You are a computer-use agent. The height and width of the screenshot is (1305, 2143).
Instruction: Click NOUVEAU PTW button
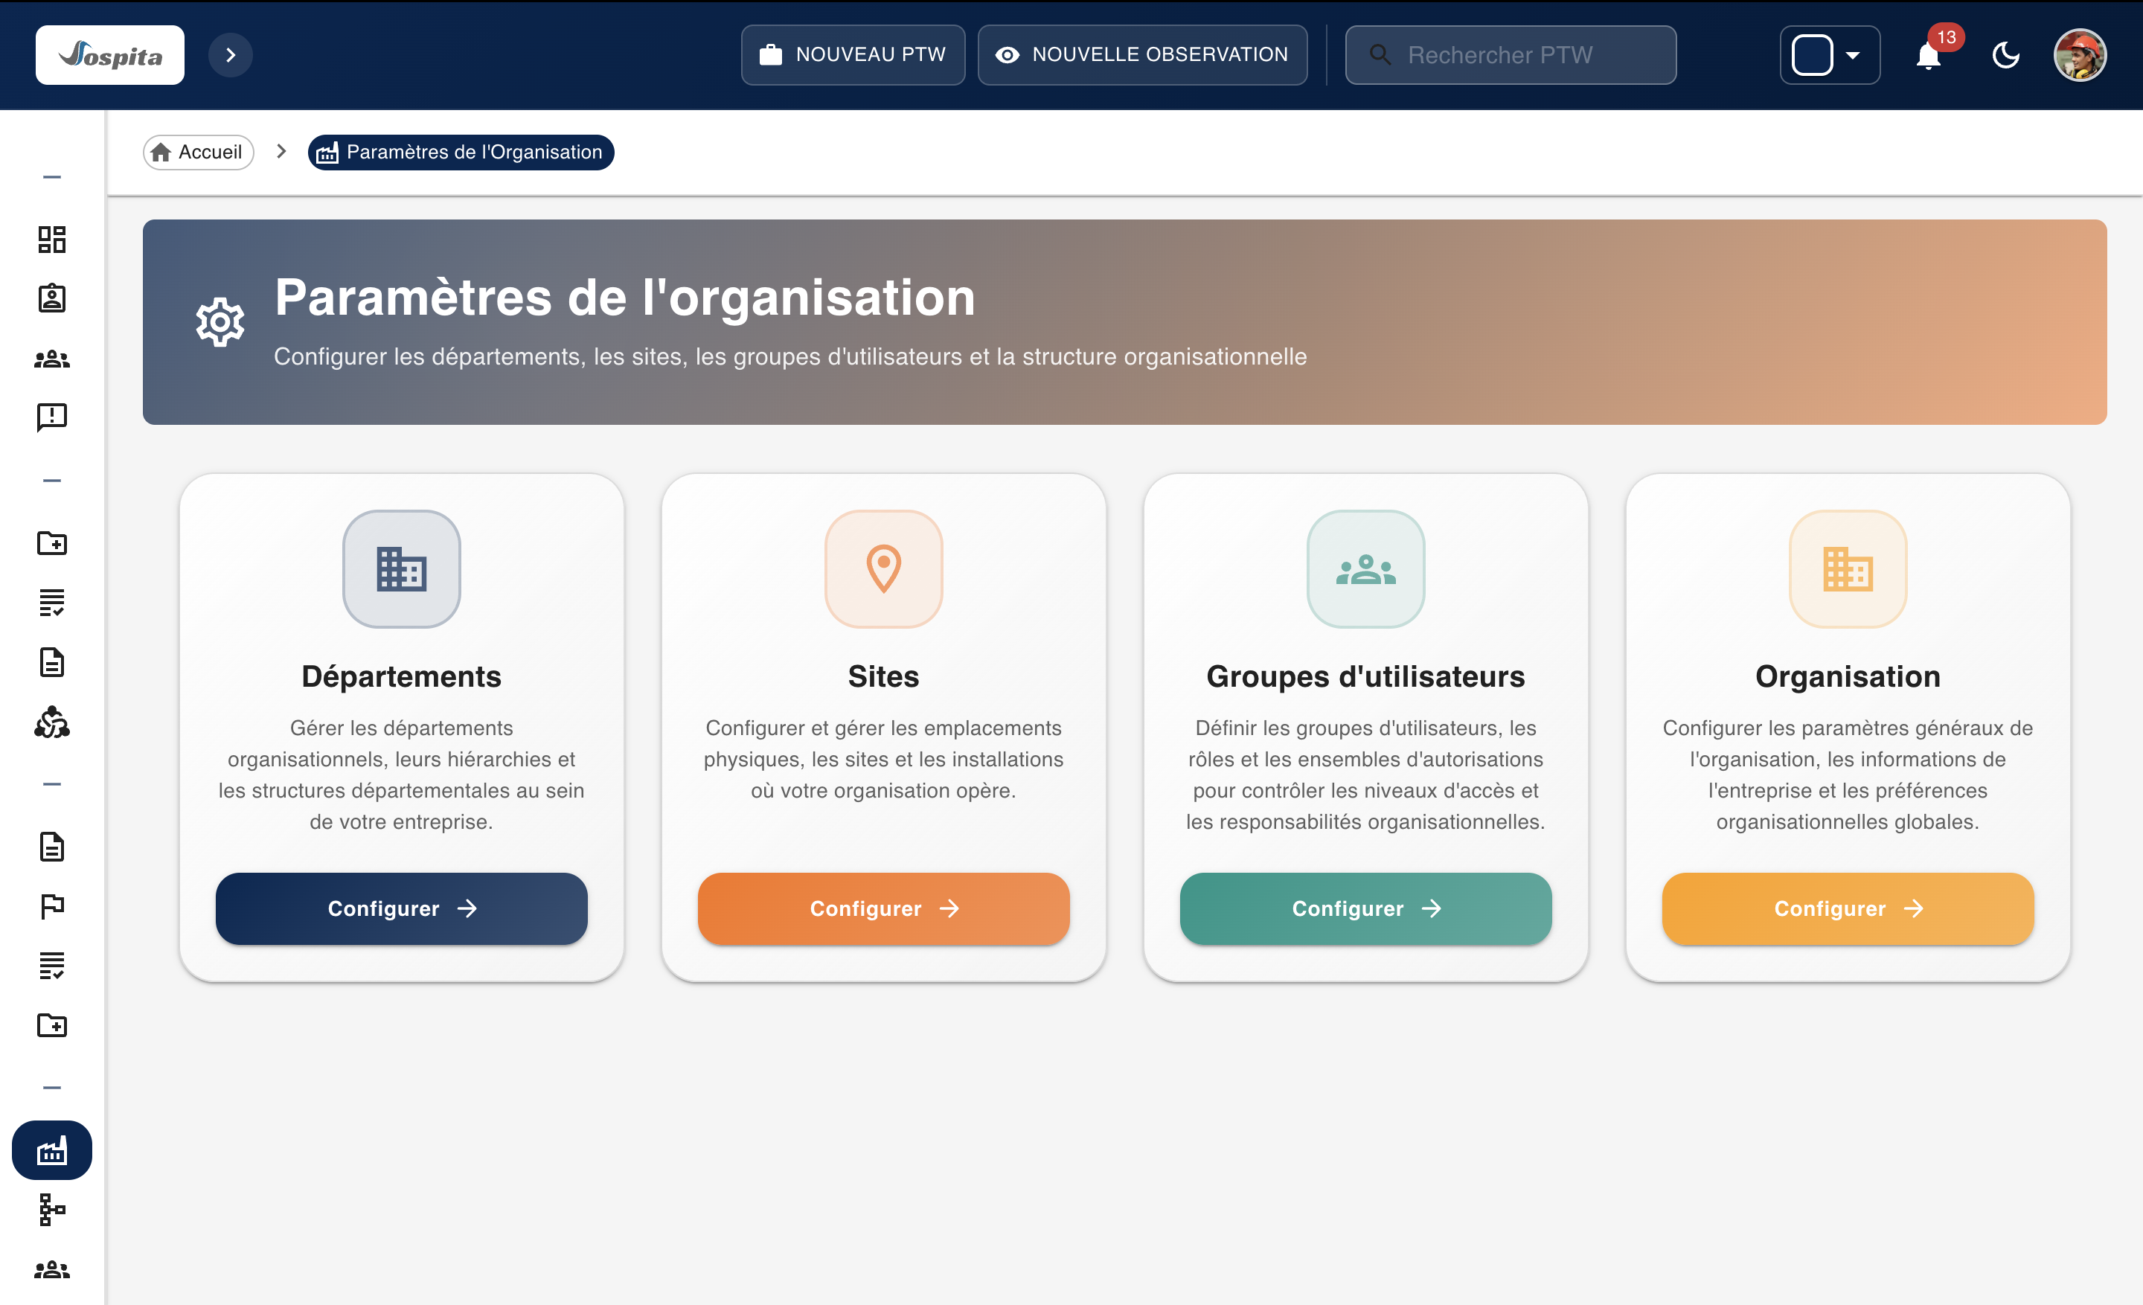[x=852, y=55]
